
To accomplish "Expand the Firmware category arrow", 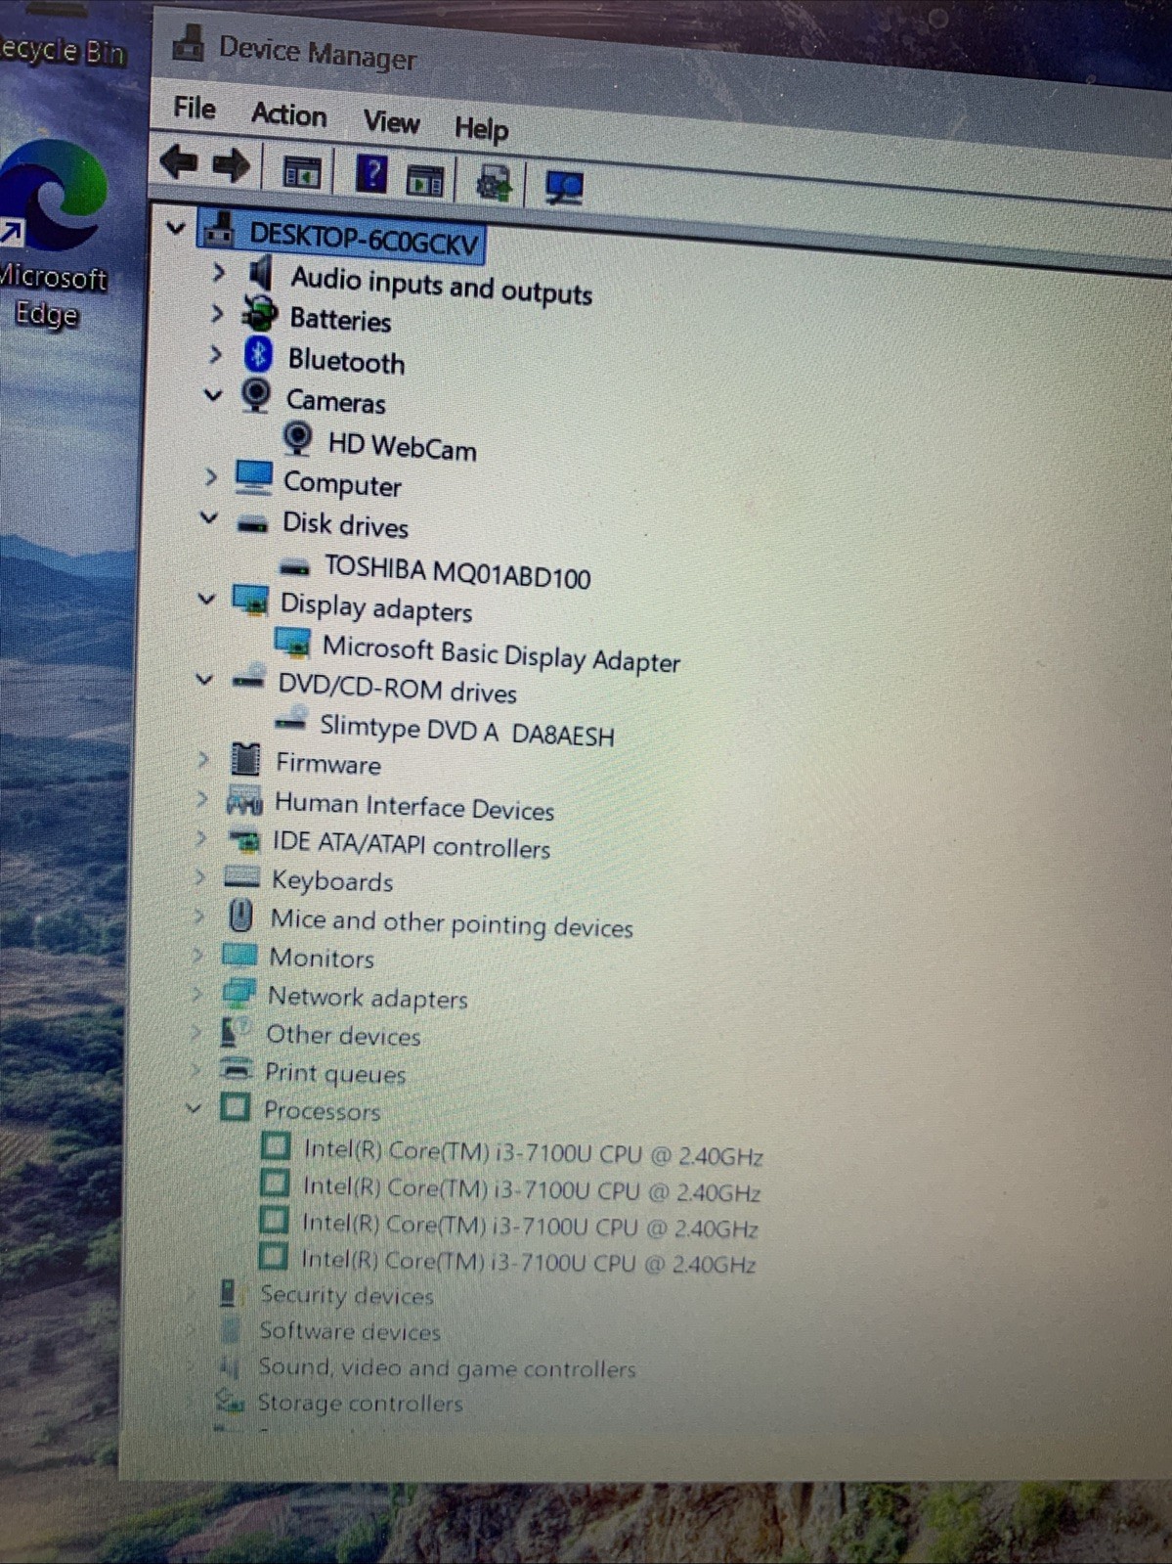I will [202, 759].
